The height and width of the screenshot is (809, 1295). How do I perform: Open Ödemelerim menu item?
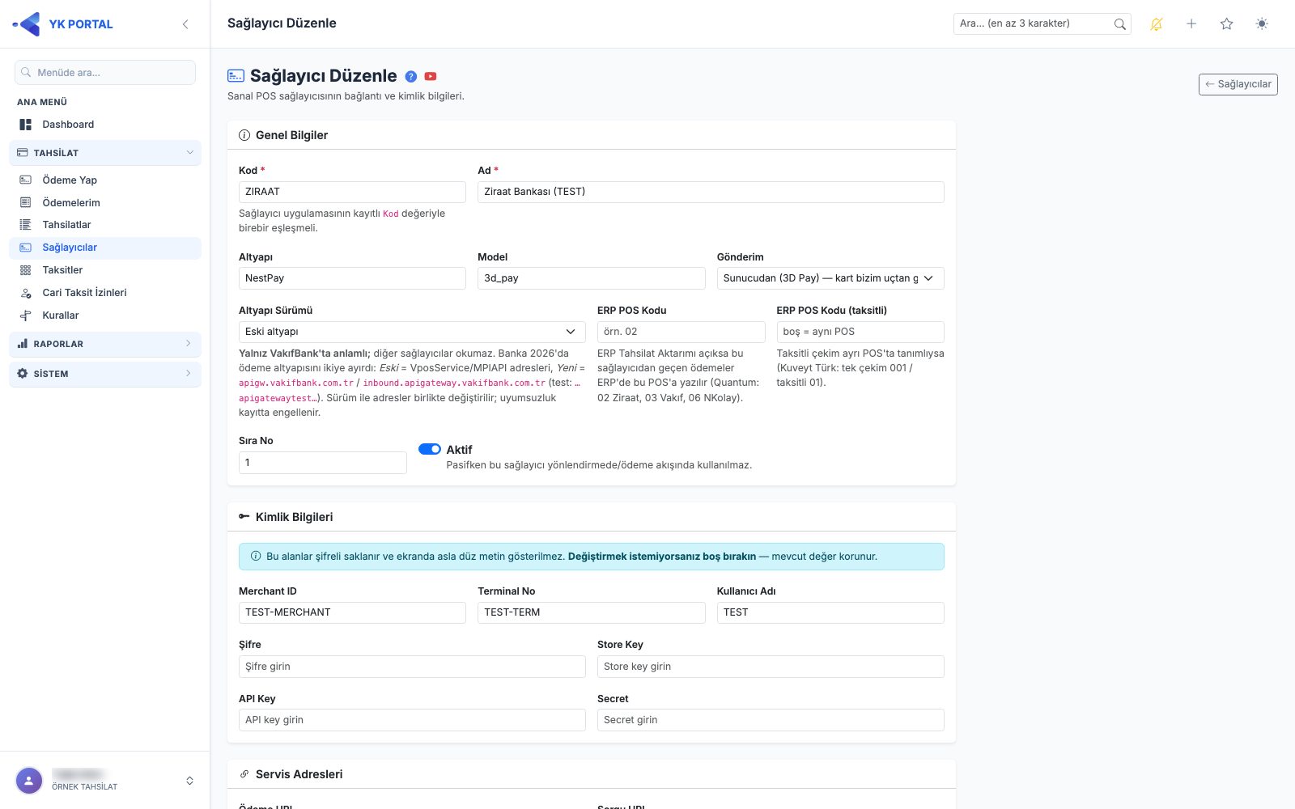[x=105, y=203]
